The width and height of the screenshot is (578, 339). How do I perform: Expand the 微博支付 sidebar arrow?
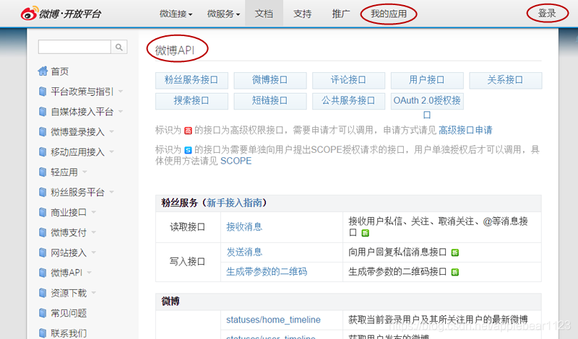coord(94,232)
